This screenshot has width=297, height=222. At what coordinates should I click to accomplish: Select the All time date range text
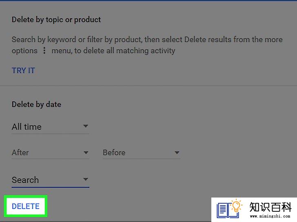click(x=27, y=127)
